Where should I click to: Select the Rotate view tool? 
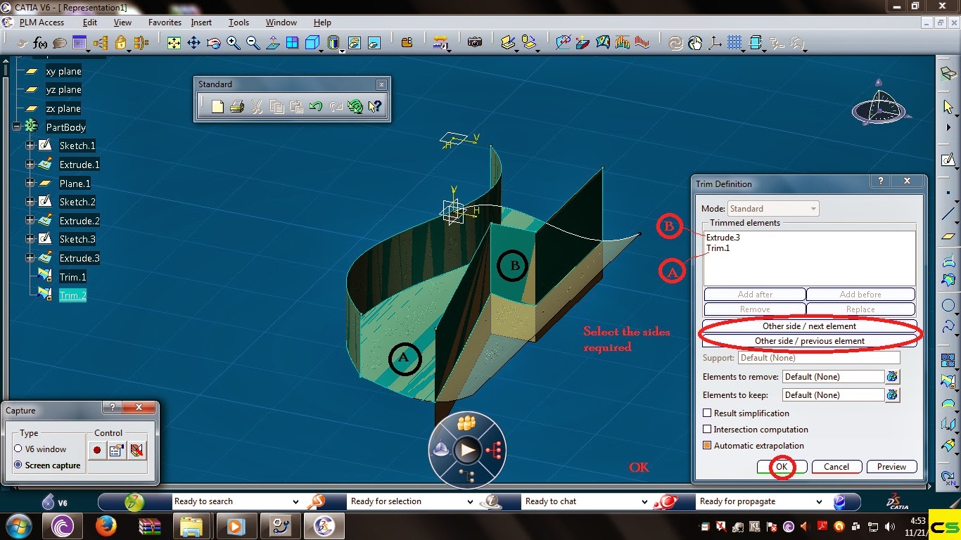click(x=214, y=42)
